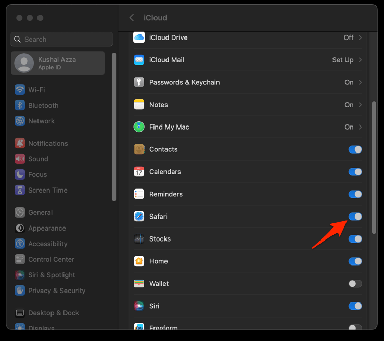Click the Control Center sidebar icon

[x=20, y=259]
